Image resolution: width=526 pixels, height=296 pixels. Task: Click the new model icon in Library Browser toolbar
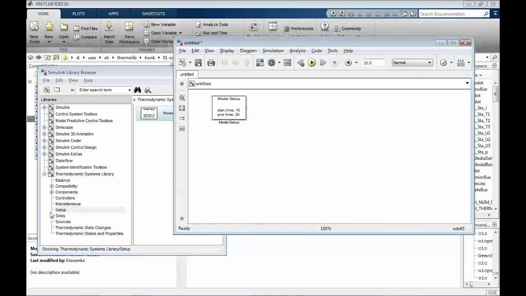[x=47, y=90]
